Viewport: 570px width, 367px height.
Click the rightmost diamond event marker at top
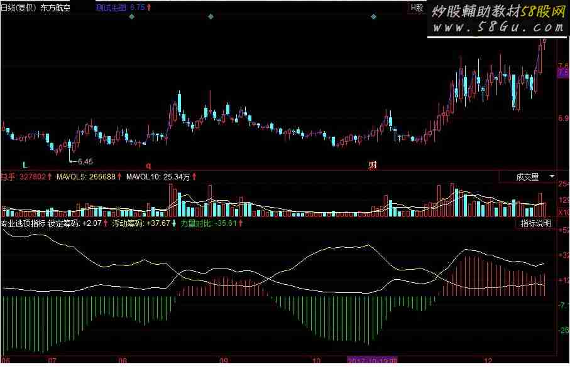pos(373,17)
